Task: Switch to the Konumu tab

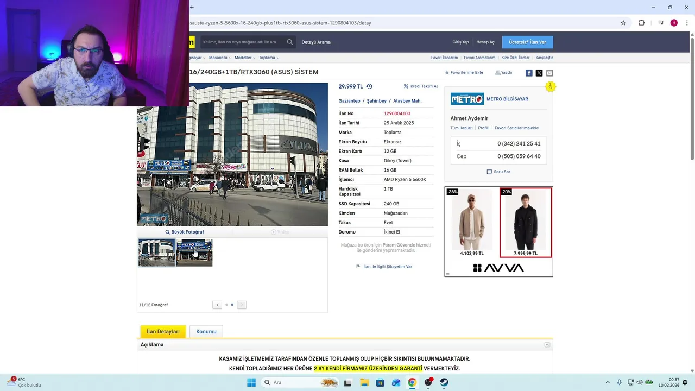Action: pos(206,331)
